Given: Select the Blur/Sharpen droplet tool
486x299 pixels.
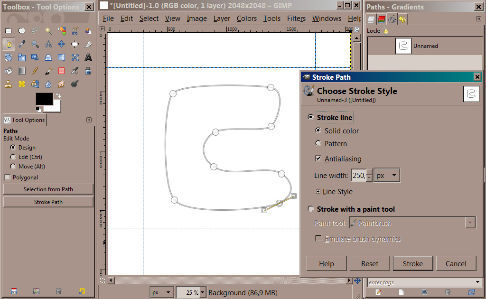Looking at the screenshot, I should (x=48, y=84).
